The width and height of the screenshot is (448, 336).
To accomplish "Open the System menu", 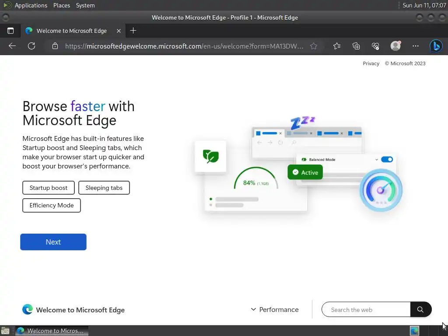I will [85, 5].
